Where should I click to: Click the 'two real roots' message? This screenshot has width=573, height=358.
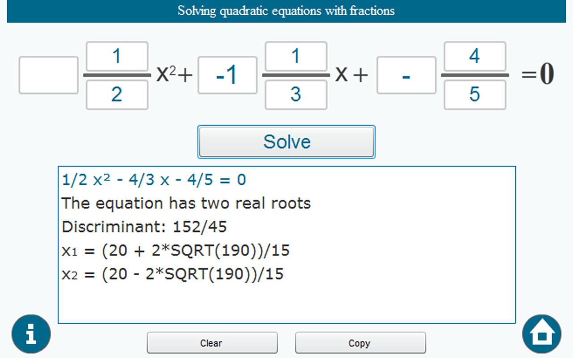186,204
